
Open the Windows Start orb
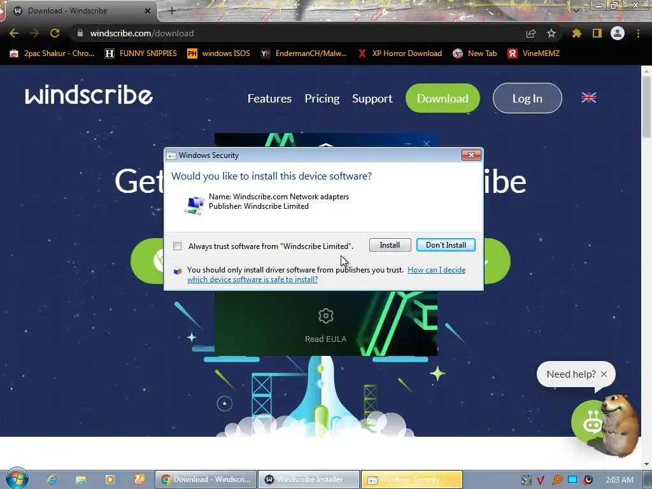(17, 479)
